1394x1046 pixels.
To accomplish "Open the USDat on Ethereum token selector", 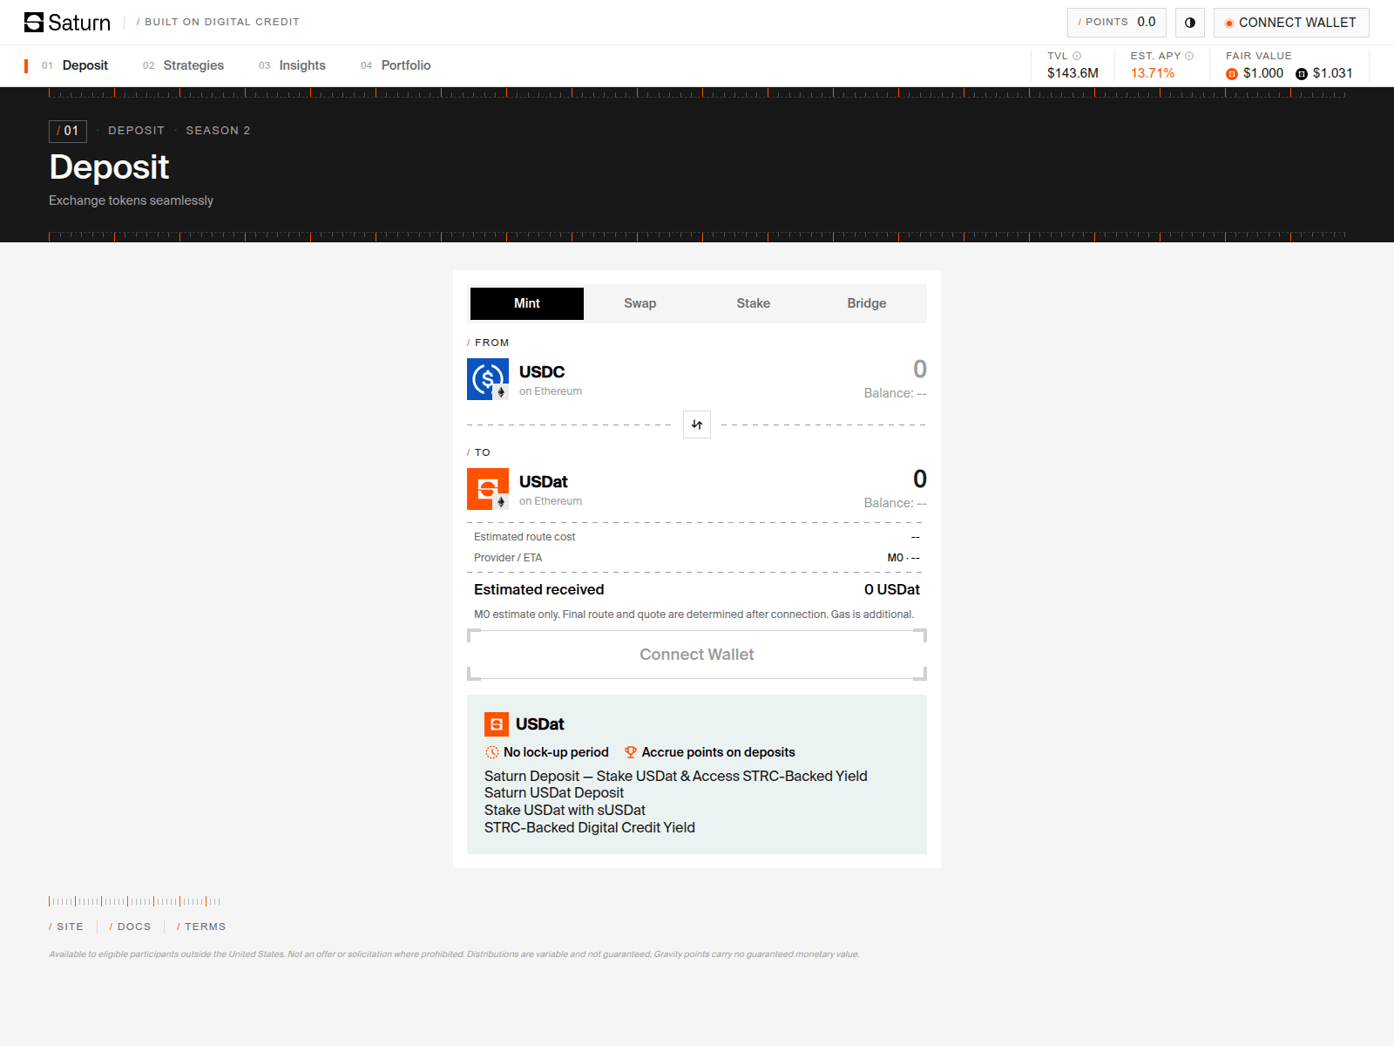I will click(524, 489).
